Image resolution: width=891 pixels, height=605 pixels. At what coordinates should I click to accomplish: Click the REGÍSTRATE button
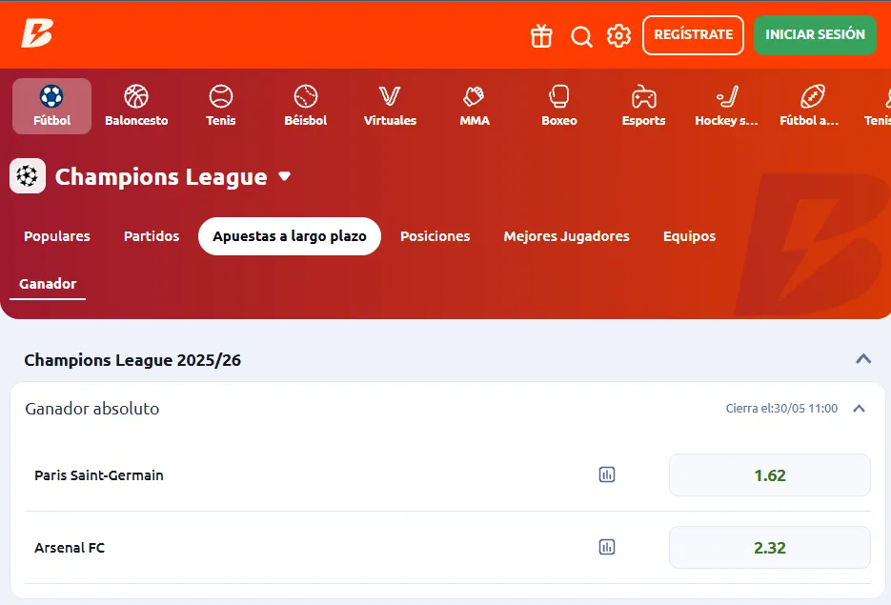click(693, 35)
